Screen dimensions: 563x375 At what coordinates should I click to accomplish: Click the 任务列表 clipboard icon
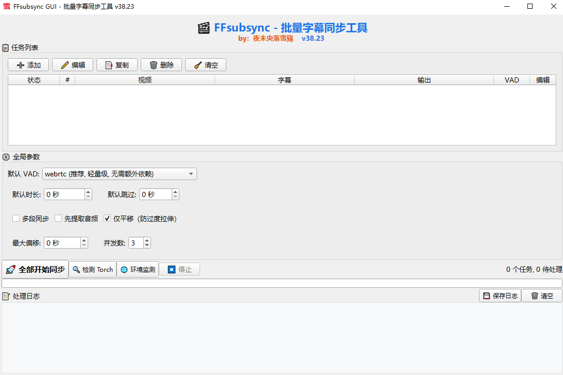pos(5,47)
